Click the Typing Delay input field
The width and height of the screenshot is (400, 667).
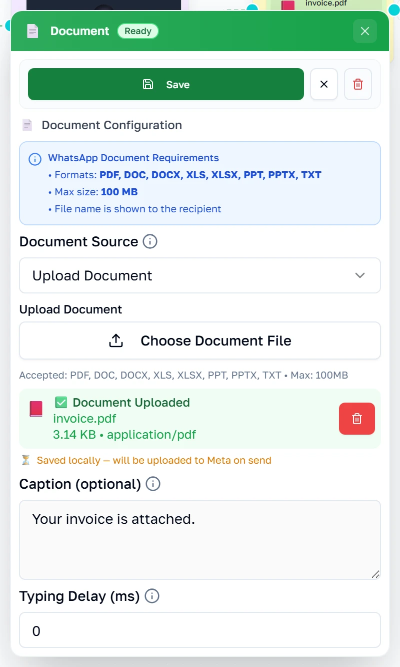(200, 630)
